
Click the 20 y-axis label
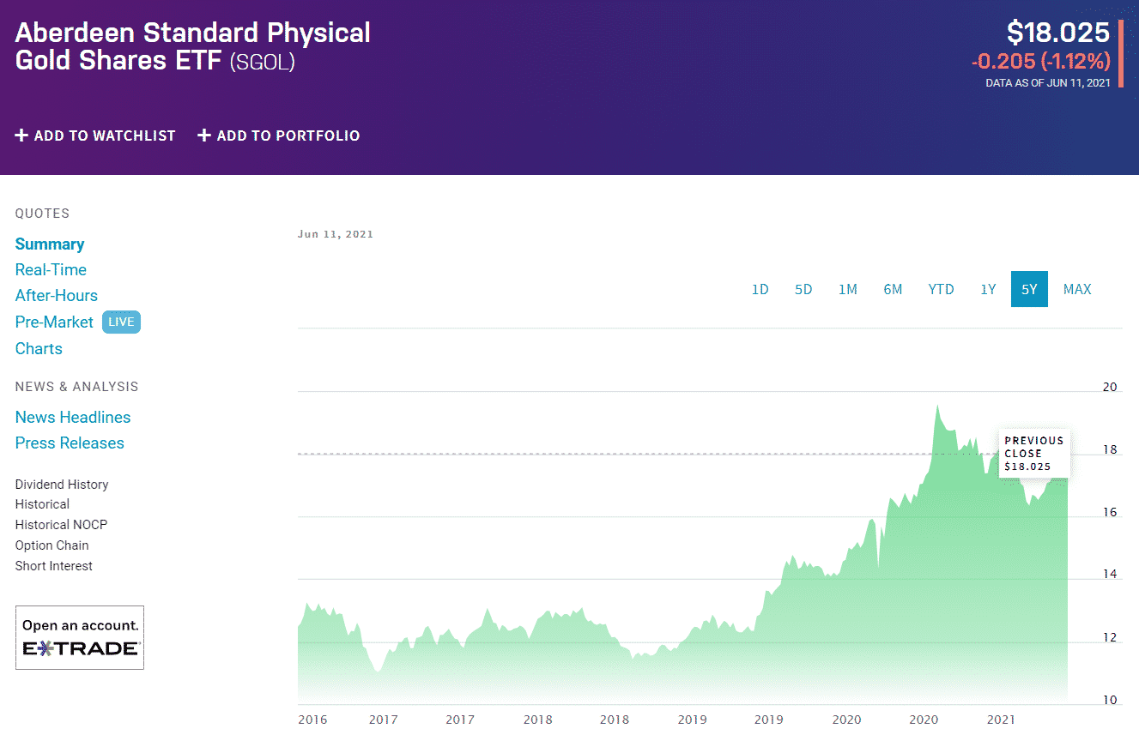coord(1110,387)
